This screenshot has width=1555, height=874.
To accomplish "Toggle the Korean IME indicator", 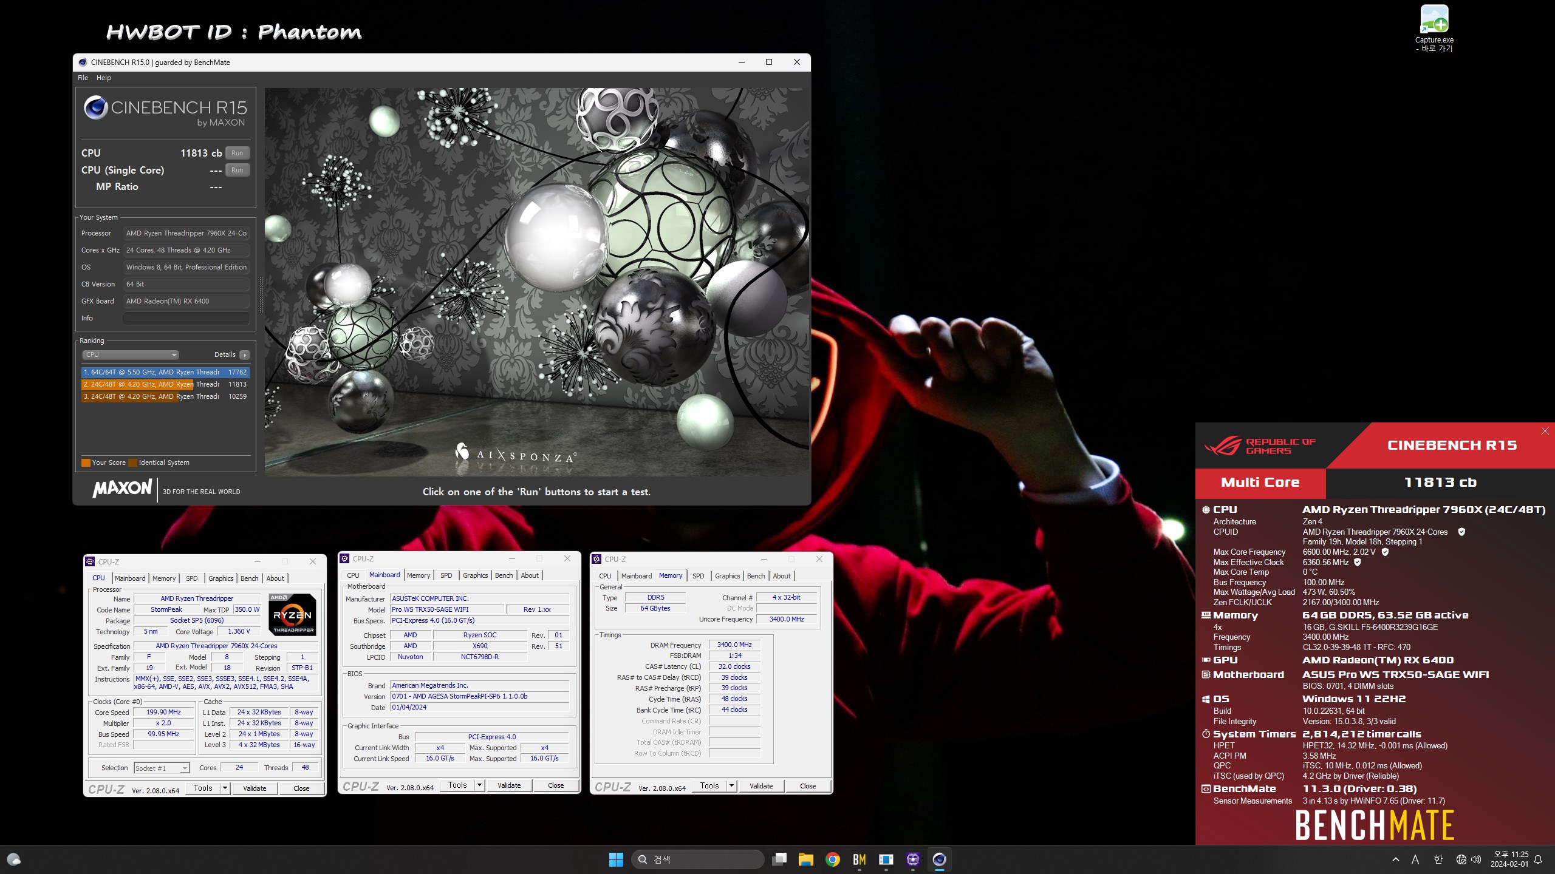I will (x=1438, y=859).
